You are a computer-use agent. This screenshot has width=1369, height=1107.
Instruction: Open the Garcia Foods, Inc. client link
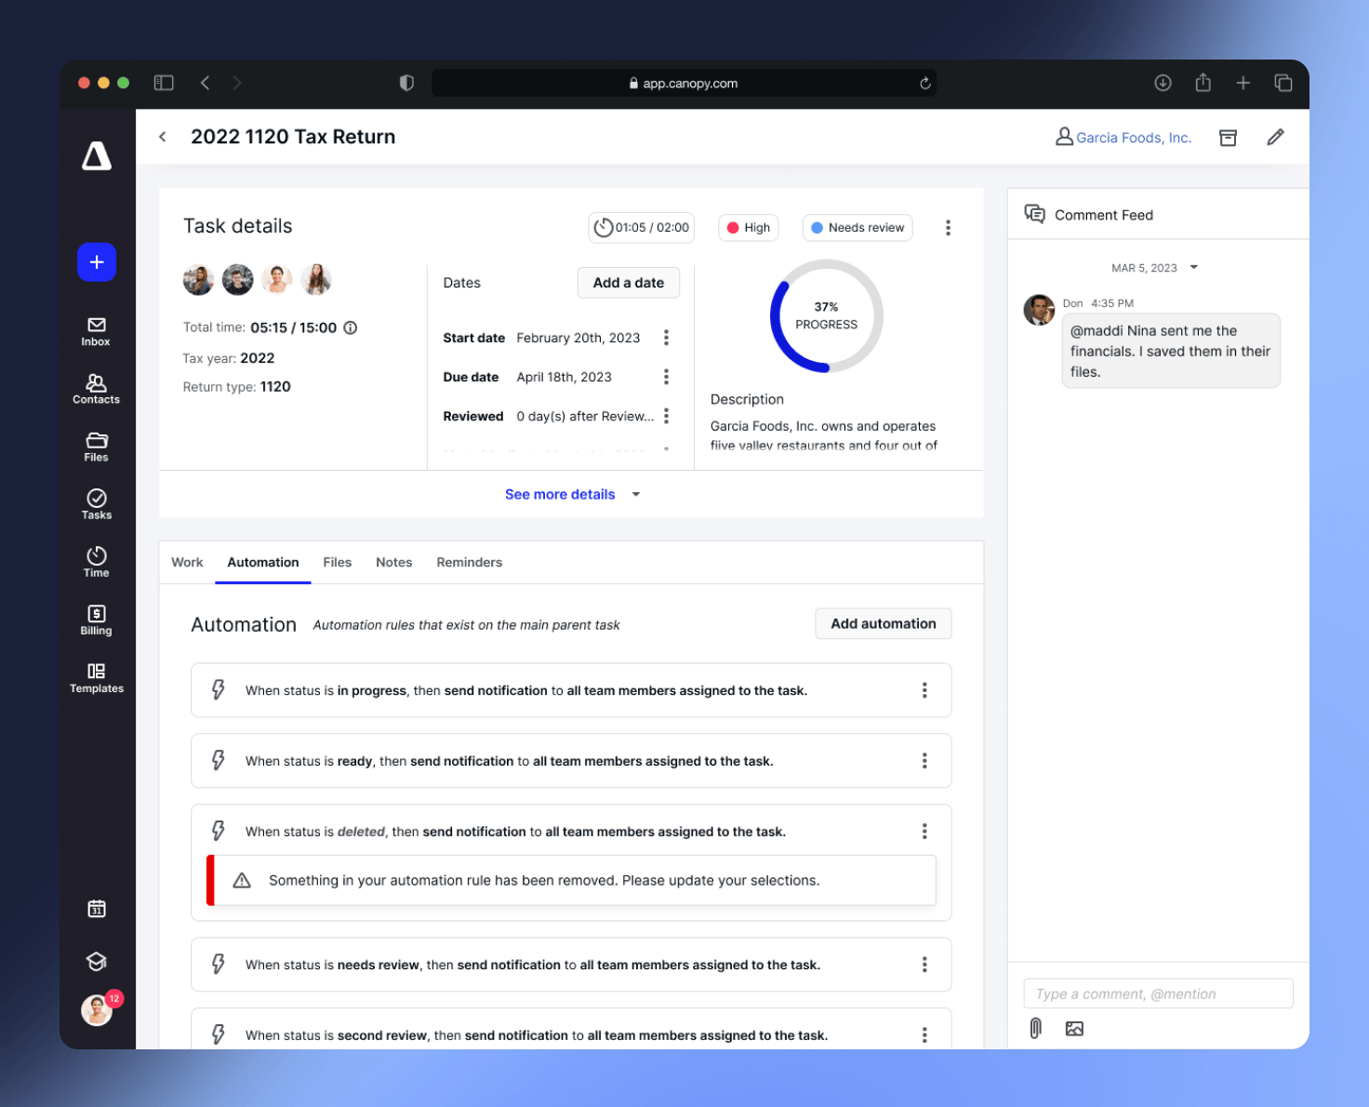(x=1123, y=138)
